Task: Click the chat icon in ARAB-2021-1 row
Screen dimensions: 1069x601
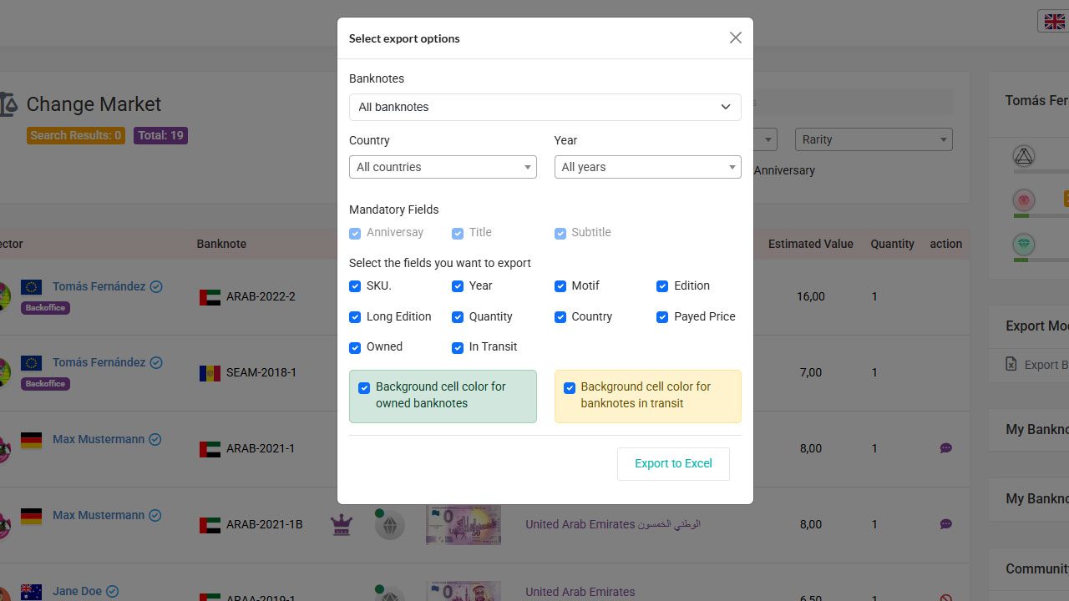Action: [945, 448]
